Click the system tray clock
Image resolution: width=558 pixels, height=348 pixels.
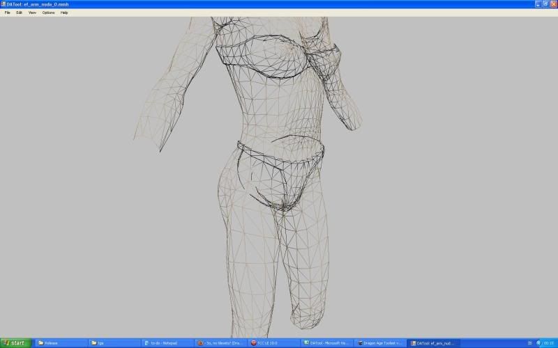tap(548, 343)
